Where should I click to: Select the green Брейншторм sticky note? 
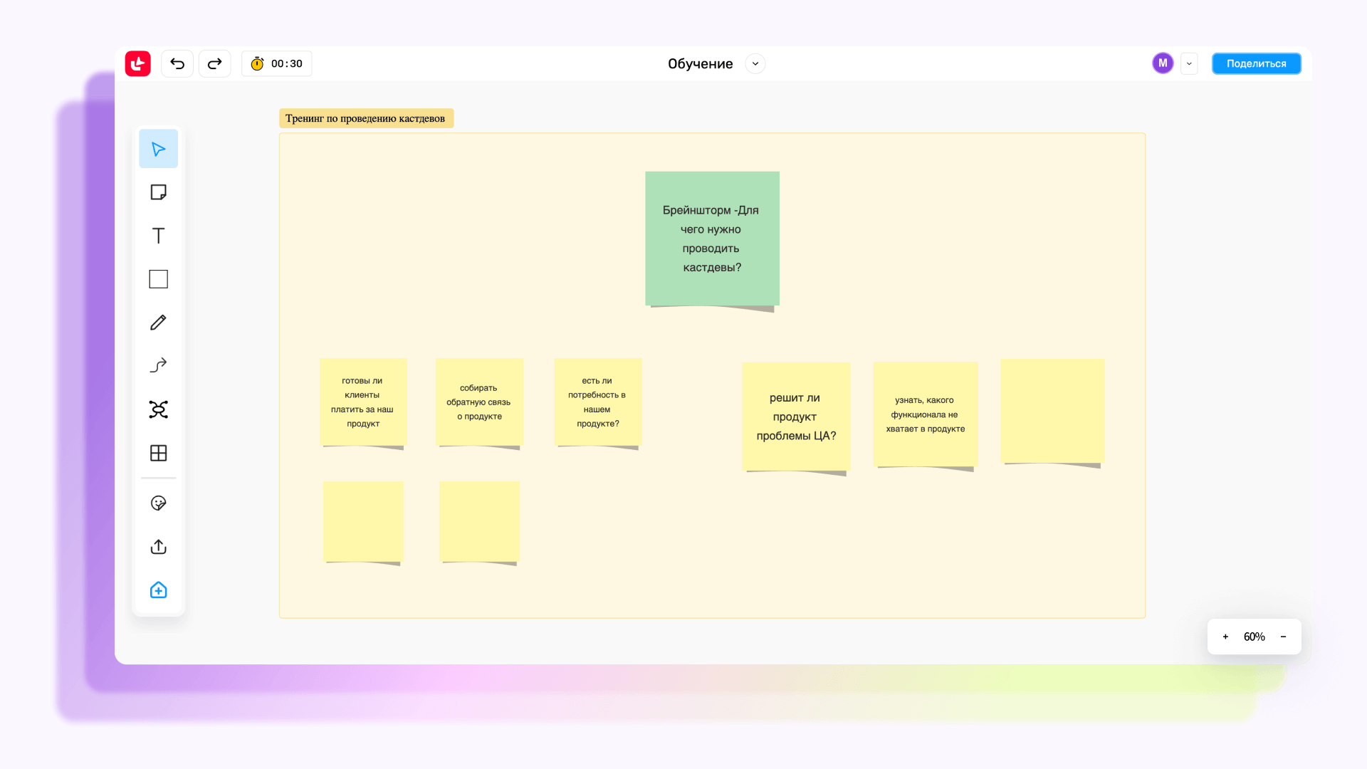pos(712,239)
